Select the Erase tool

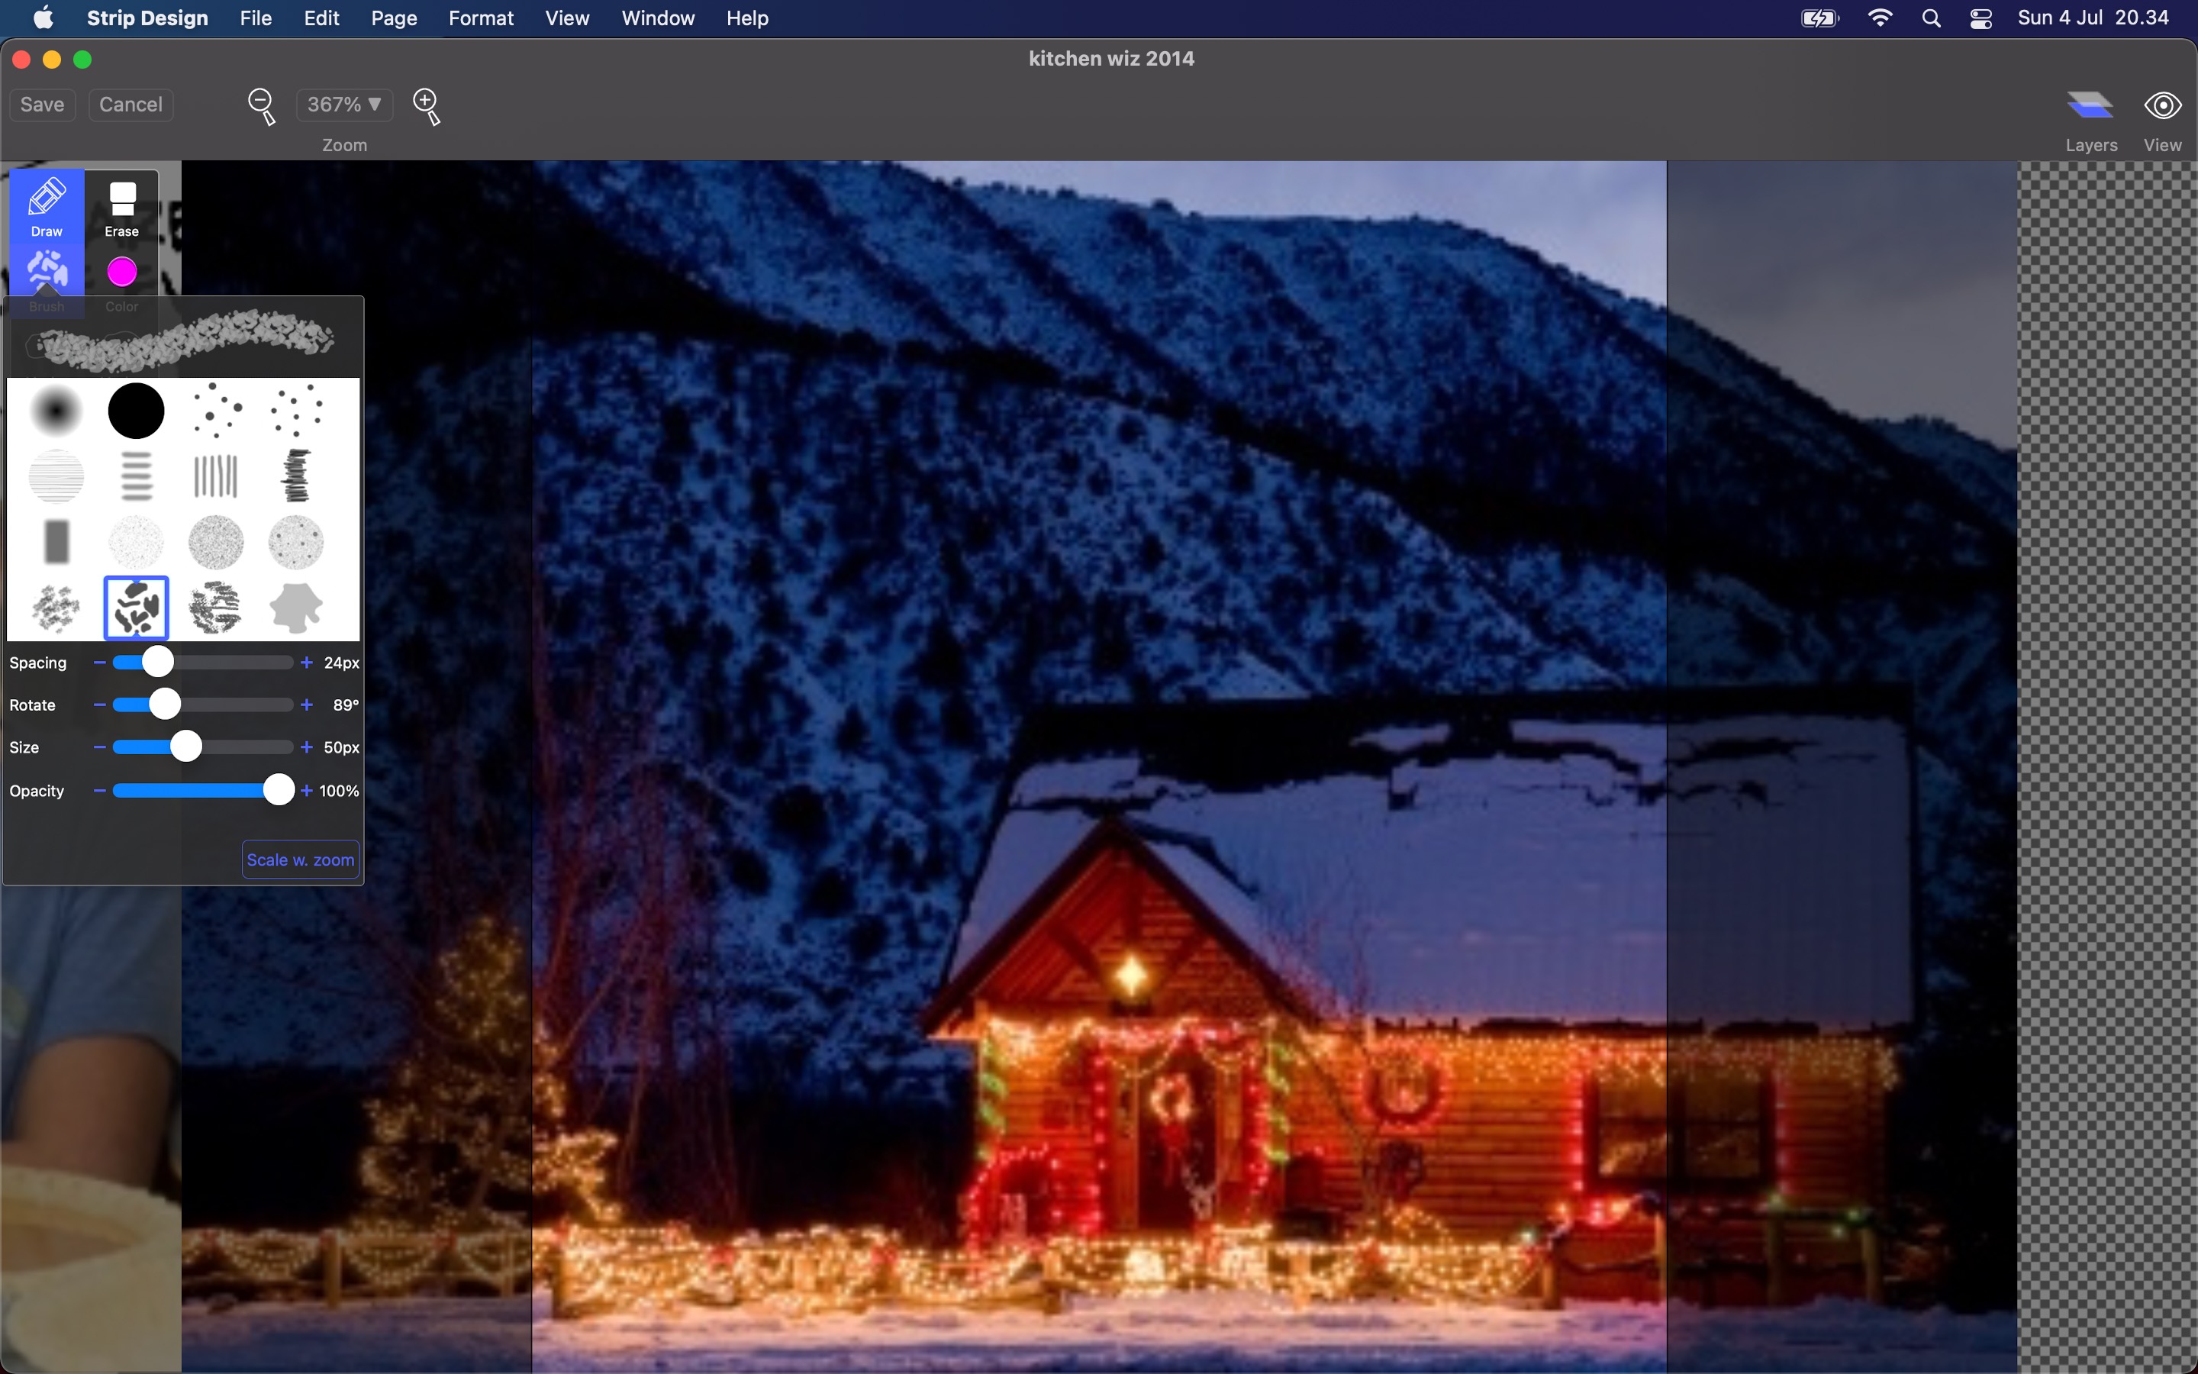[x=121, y=207]
